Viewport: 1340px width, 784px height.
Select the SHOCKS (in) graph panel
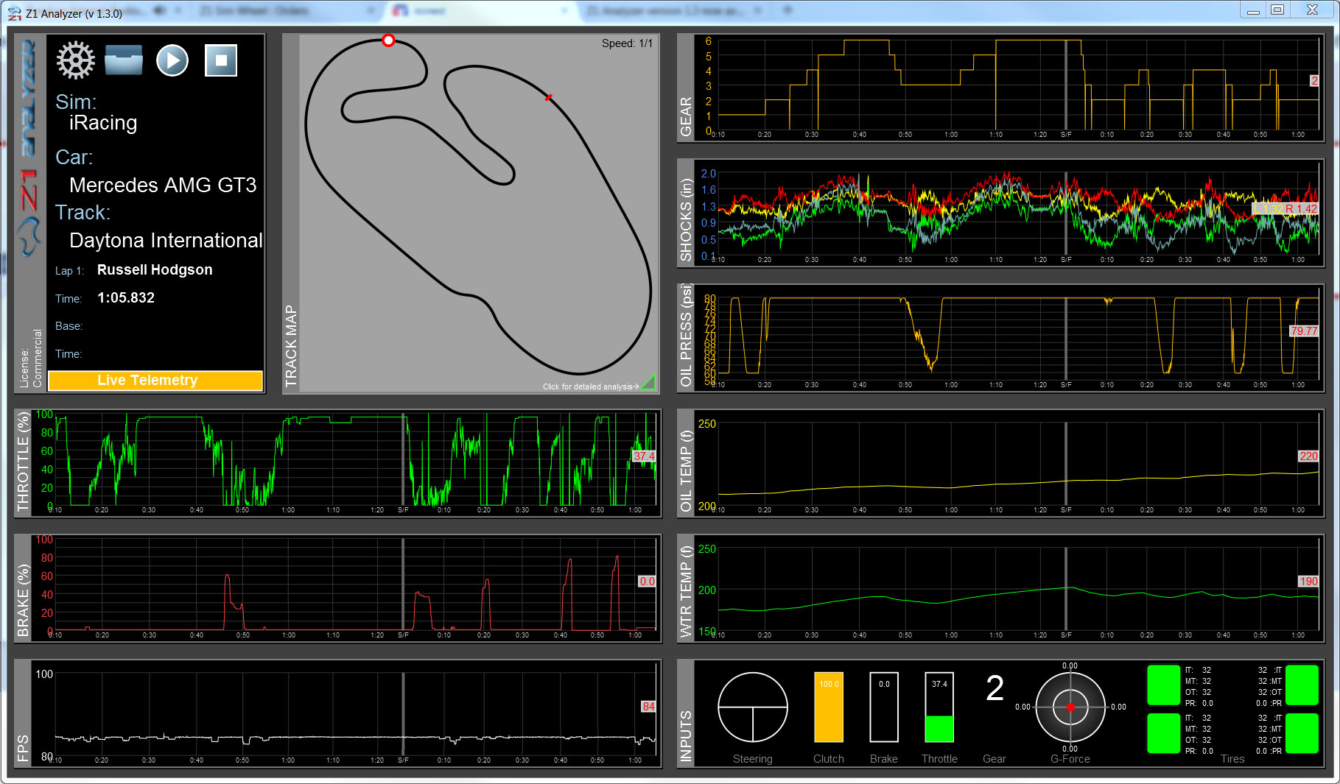coord(1000,213)
